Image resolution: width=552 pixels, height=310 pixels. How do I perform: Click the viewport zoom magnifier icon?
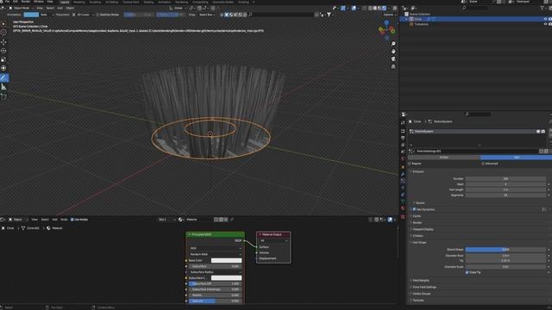pyautogui.click(x=393, y=44)
